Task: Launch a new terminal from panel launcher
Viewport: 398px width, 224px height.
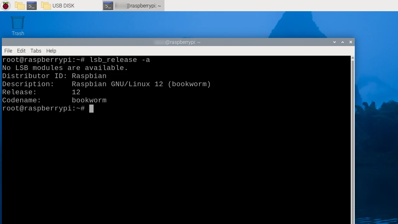Action: [32, 6]
